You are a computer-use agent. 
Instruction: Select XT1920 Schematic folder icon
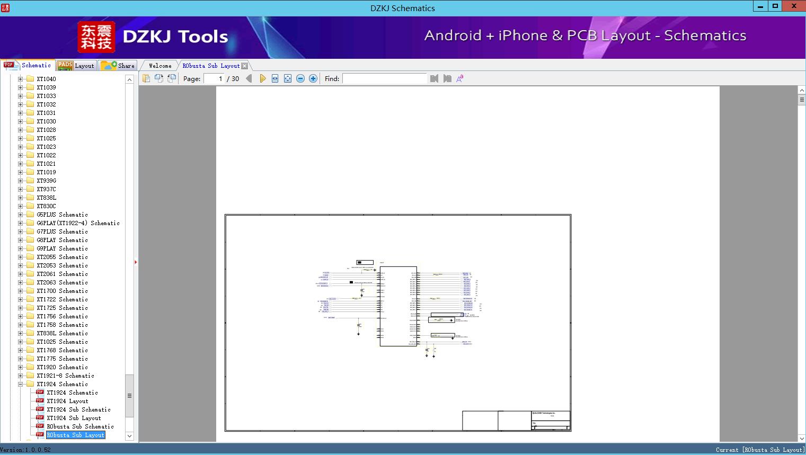pyautogui.click(x=30, y=367)
